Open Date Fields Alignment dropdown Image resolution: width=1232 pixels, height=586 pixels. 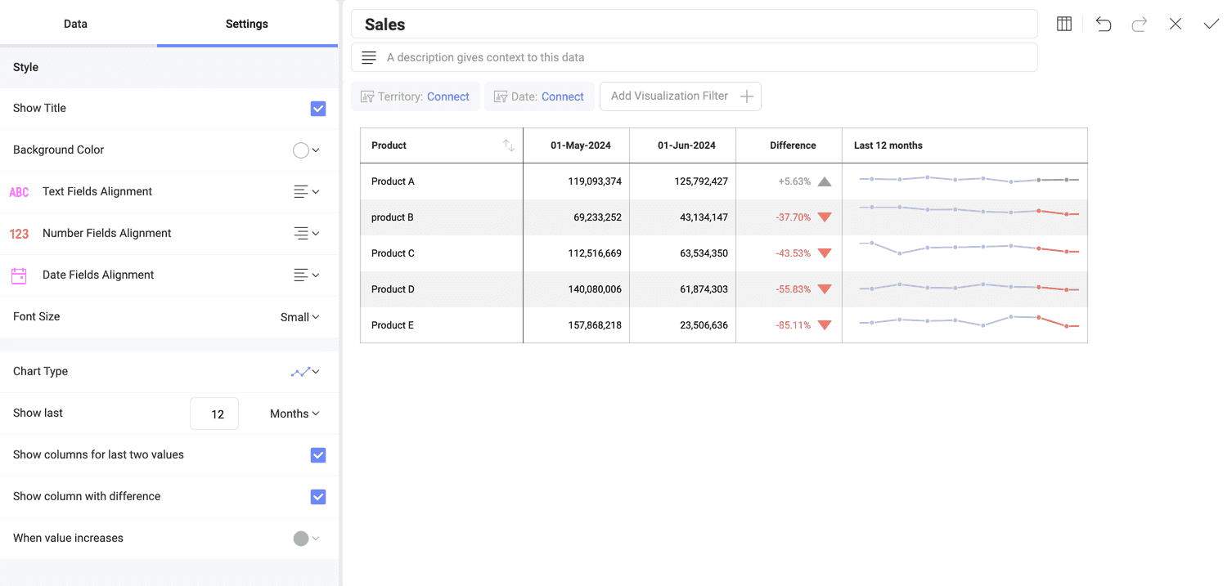point(306,275)
